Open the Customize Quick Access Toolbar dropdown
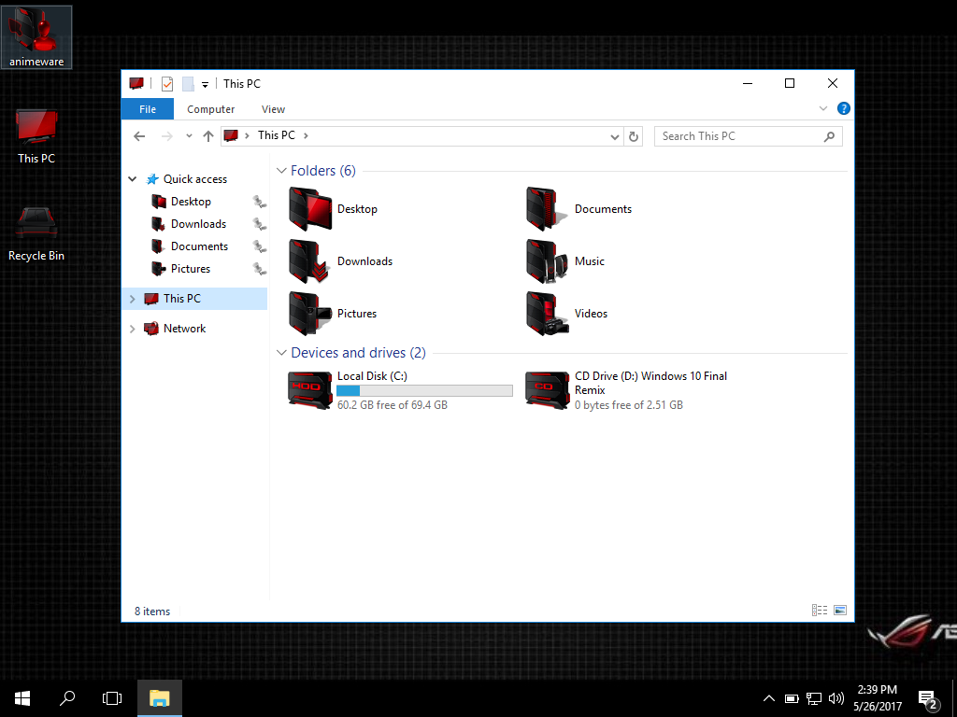This screenshot has height=717, width=957. (205, 85)
